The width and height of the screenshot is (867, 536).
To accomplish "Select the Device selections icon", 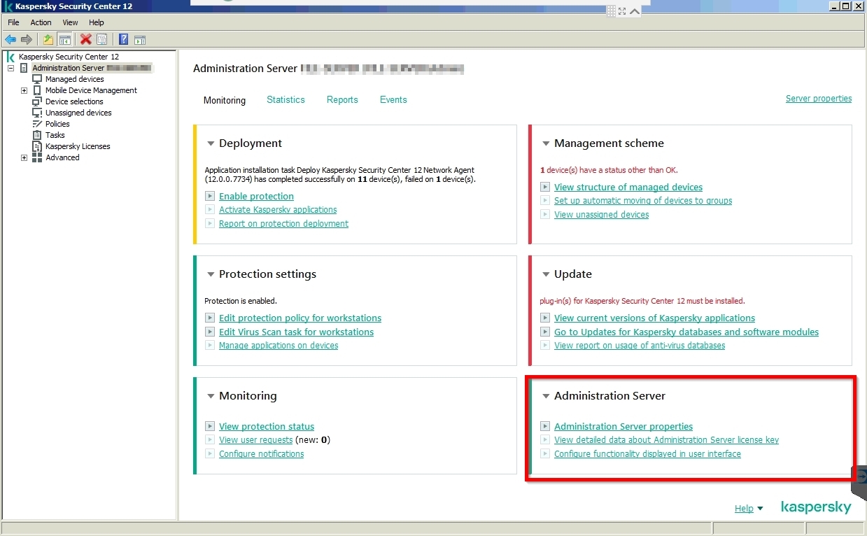I will 37,101.
